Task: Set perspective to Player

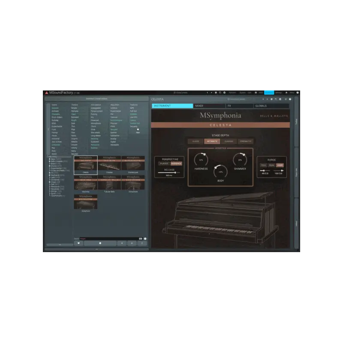Action: click(x=164, y=164)
